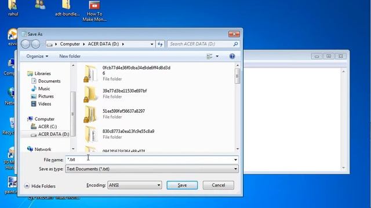This screenshot has height=208, width=371.
Task: Click folder name 830c8773a0ea13fc9e55c8a9 text
Action: [128, 131]
